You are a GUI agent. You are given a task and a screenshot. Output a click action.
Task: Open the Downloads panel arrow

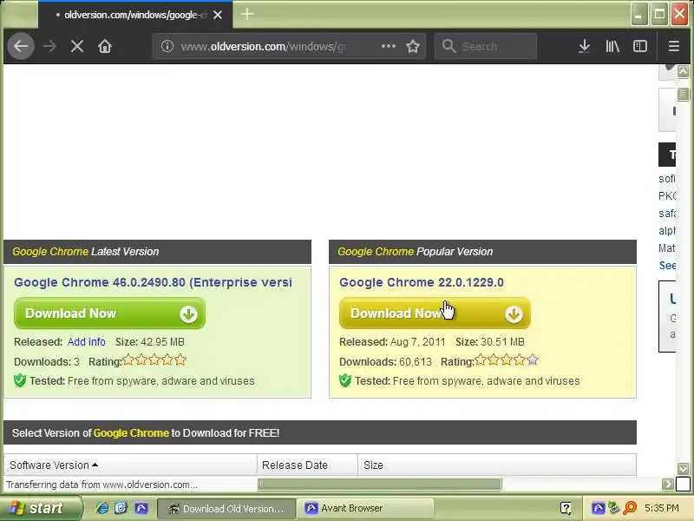584,46
